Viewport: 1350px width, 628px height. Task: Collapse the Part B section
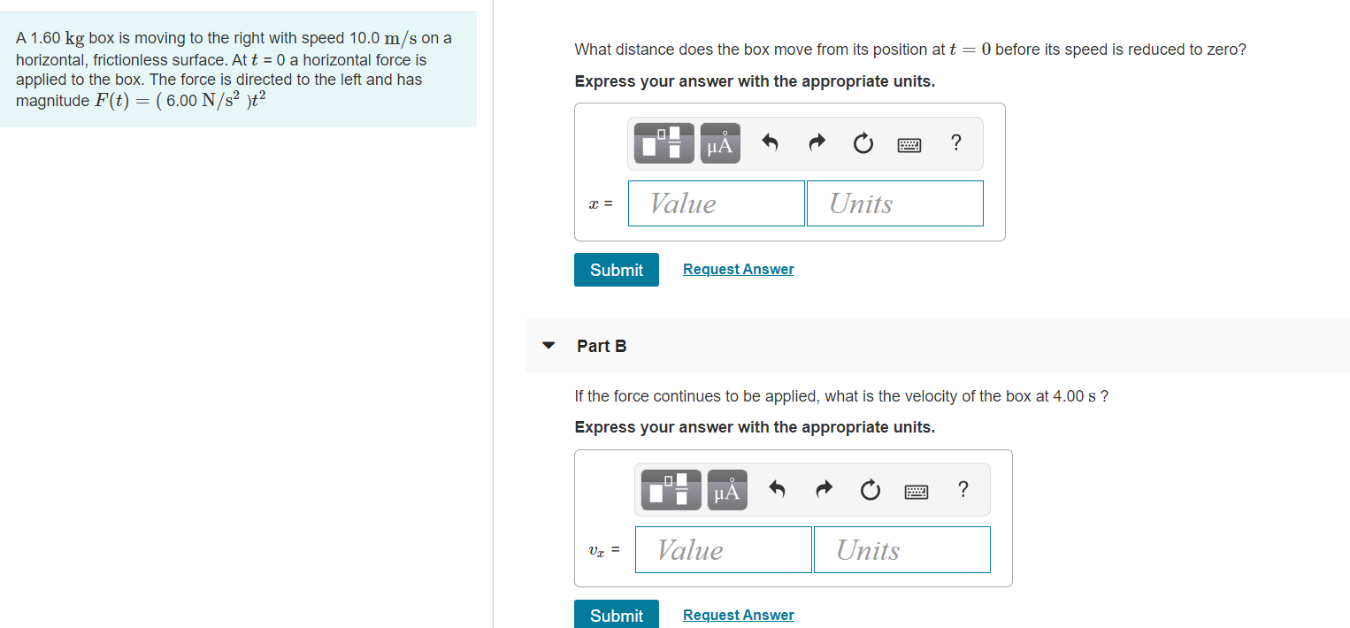[x=548, y=346]
